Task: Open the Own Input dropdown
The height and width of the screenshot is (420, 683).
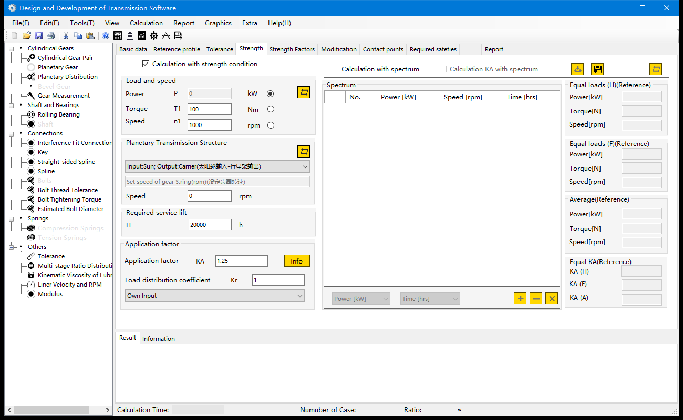Action: (215, 296)
